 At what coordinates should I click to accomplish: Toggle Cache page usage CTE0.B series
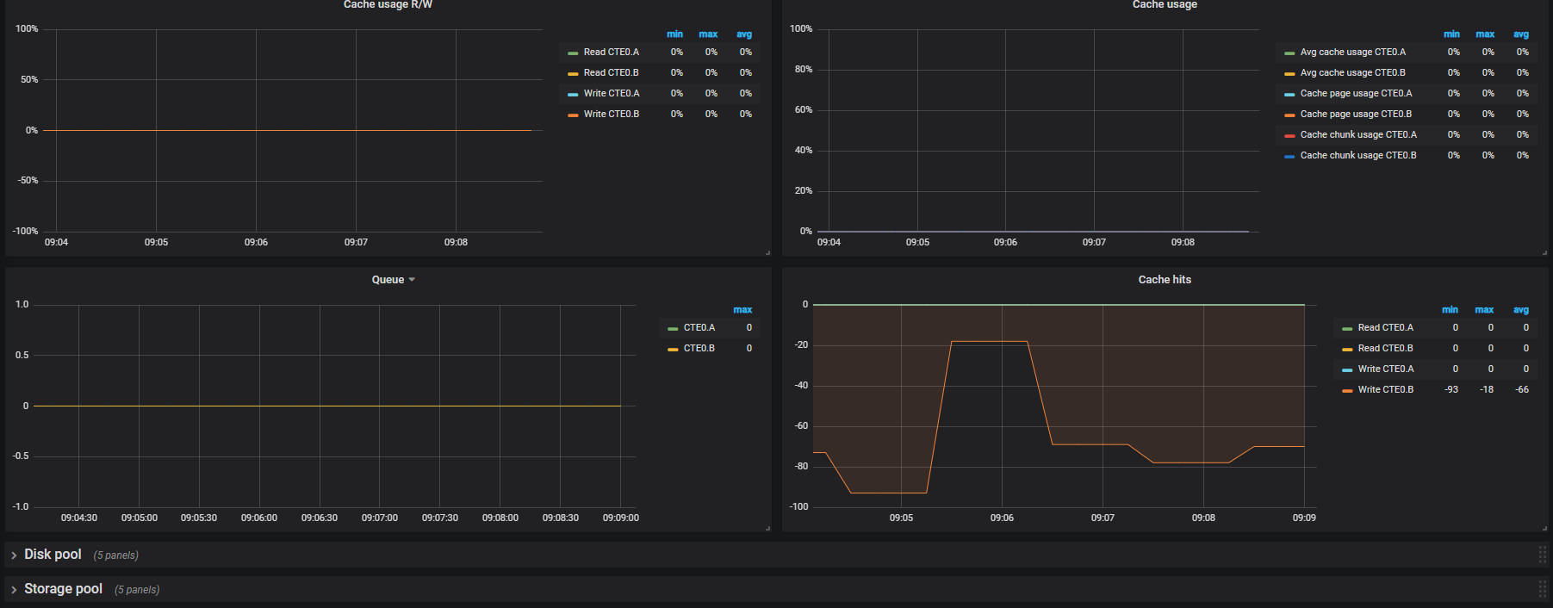1356,115
